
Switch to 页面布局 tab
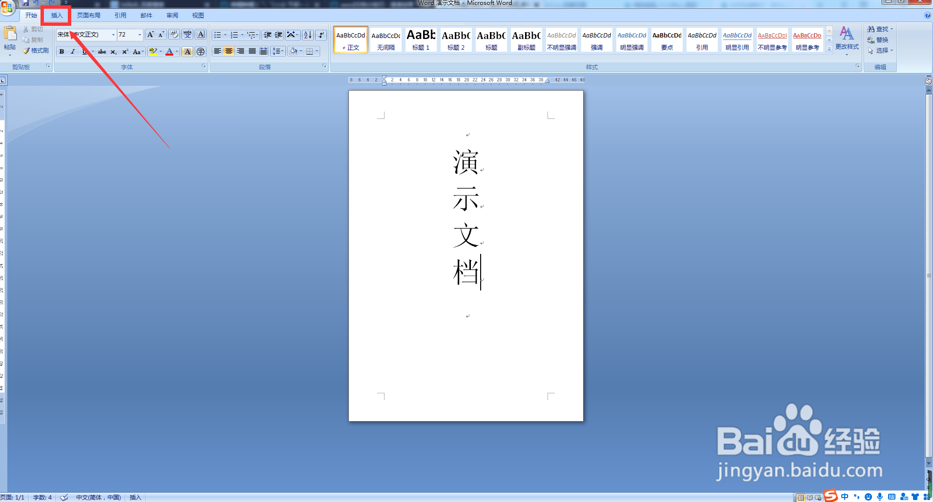(x=89, y=16)
